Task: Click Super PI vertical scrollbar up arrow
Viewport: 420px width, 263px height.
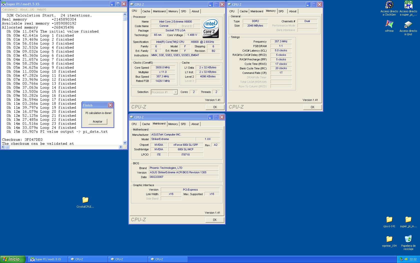Action: (x=125, y=15)
